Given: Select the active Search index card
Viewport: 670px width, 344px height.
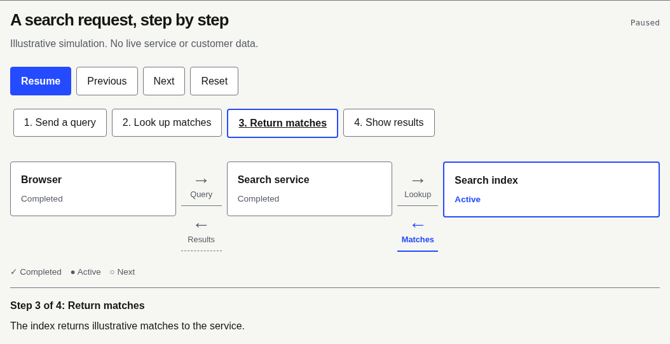Looking at the screenshot, I should pos(551,189).
